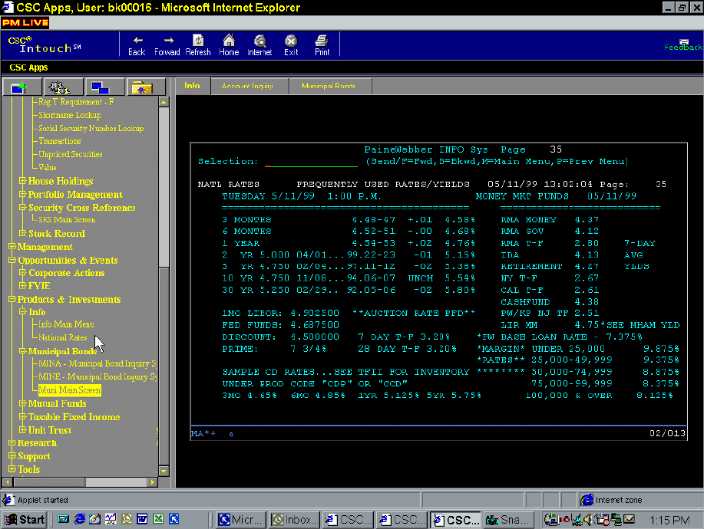Open National Rates tree item
Viewport: 704px width, 529px height.
(x=62, y=337)
